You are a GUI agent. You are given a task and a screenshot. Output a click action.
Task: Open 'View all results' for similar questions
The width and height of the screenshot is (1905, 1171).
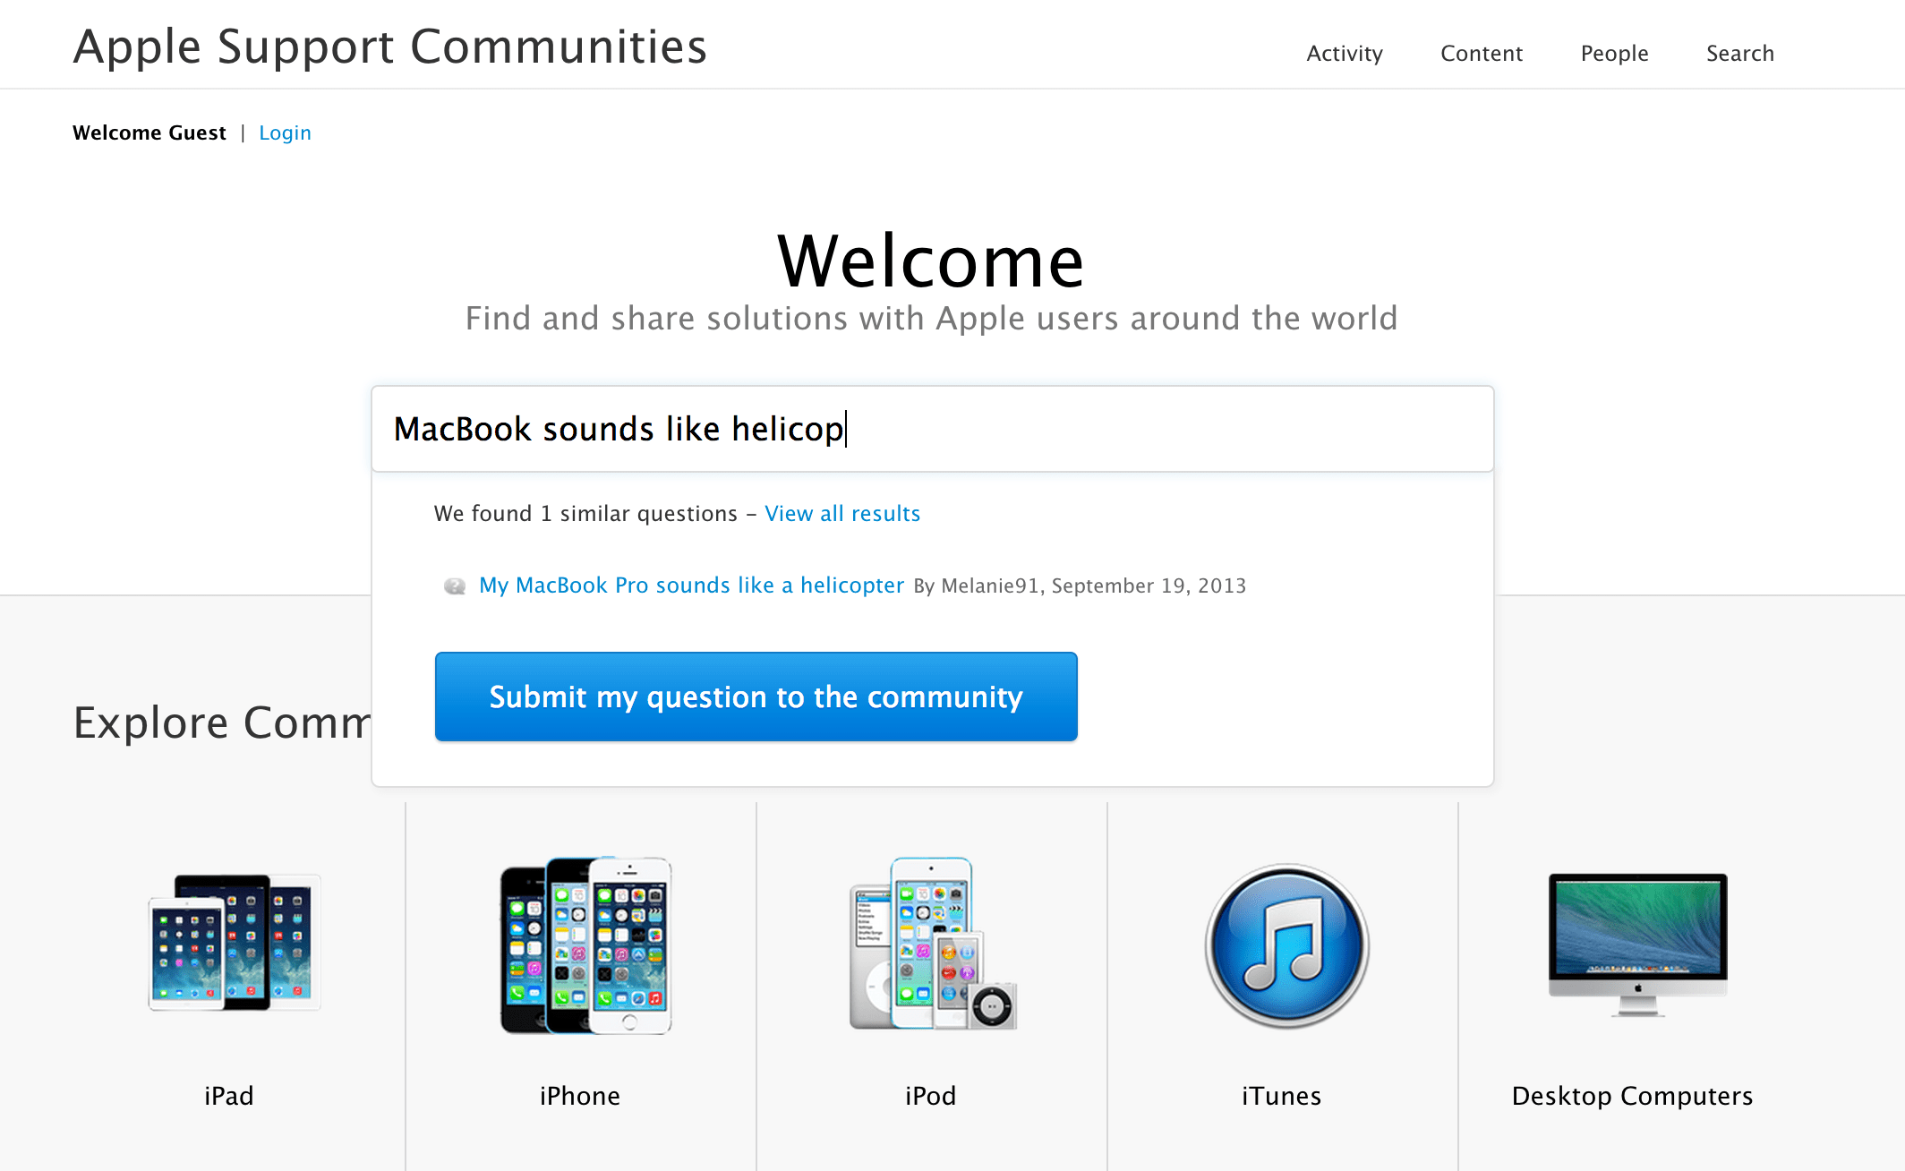click(x=842, y=513)
